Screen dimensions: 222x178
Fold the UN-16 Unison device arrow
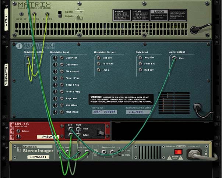[7, 128]
